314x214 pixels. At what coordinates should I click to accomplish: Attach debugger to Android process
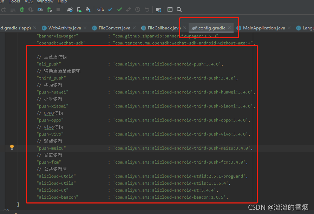coord(49,9)
